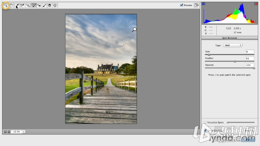Viewport: 260px width, 146px height.
Task: Zoom in using the plus button
Action: click(x=9, y=132)
